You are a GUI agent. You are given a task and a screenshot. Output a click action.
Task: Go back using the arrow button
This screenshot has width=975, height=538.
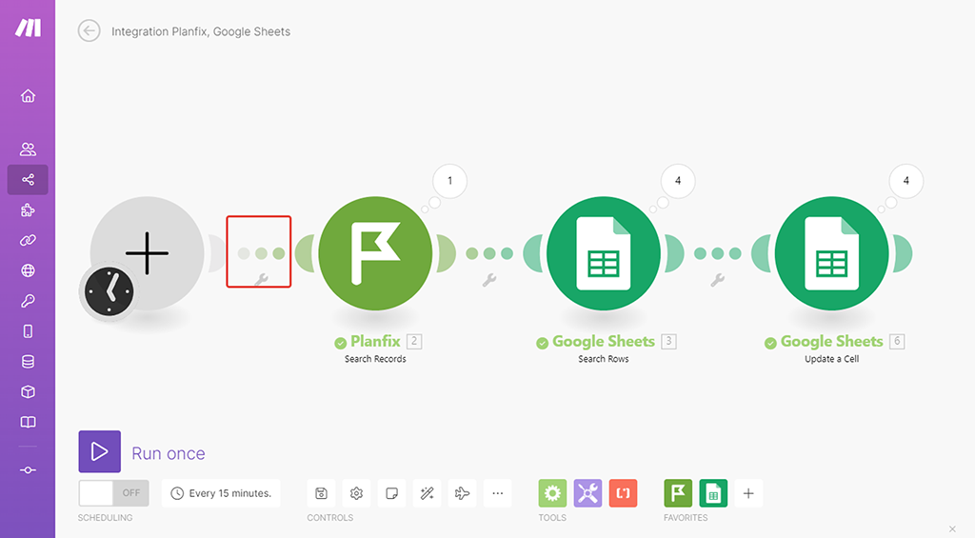click(x=89, y=30)
